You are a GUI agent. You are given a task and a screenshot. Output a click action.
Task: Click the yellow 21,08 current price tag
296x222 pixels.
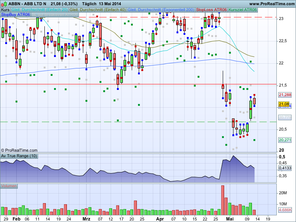point(284,104)
